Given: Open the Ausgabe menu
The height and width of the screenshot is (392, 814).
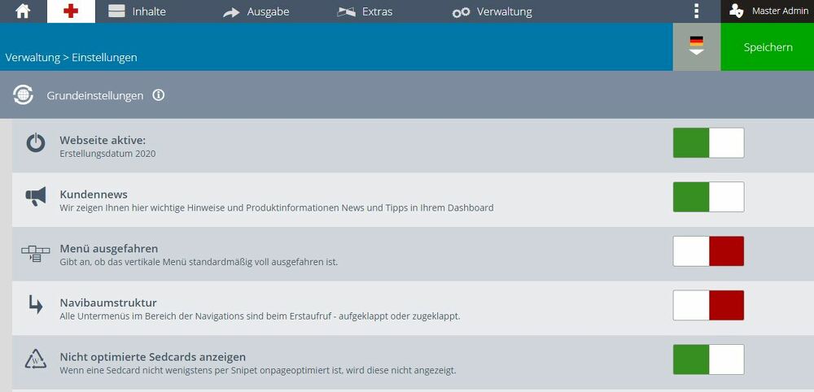Looking at the screenshot, I should [x=256, y=11].
